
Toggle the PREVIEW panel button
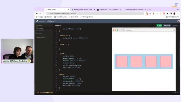click(x=167, y=25)
